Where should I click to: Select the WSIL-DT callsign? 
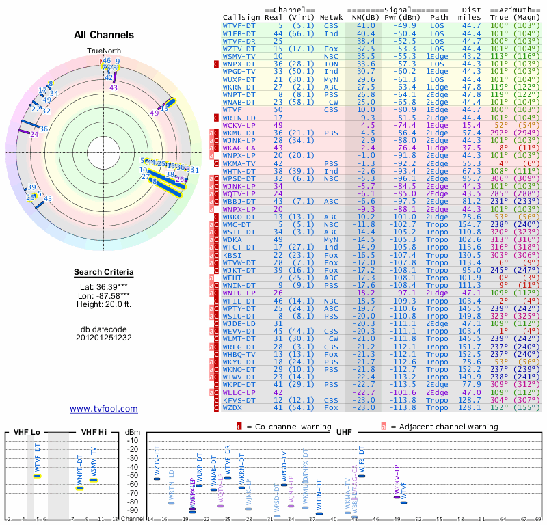point(239,232)
